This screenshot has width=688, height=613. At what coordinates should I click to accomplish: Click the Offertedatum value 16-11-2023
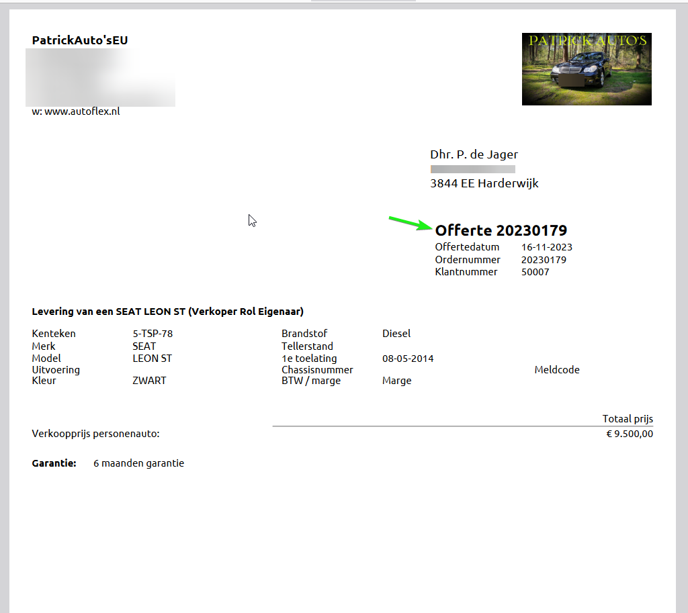pyautogui.click(x=547, y=247)
